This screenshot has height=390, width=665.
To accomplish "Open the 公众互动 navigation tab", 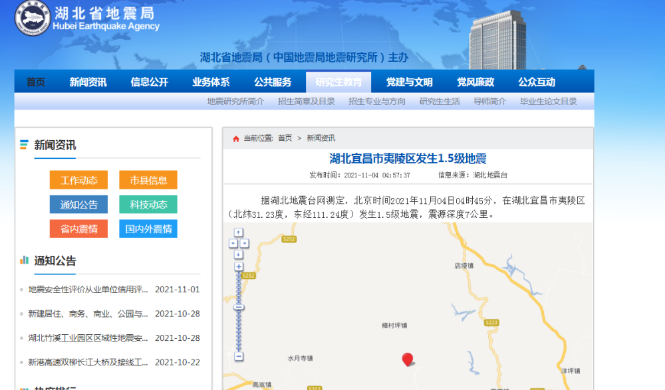I will coord(537,82).
